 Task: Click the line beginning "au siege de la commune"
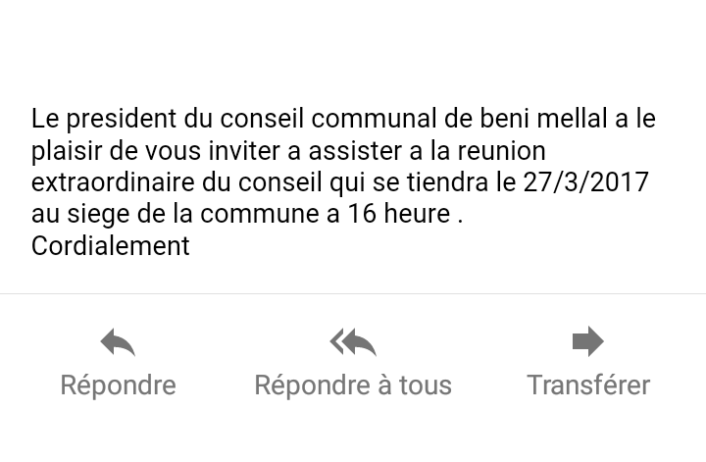(247, 214)
